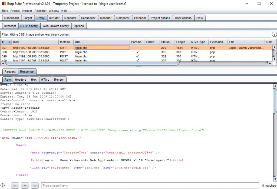Open the Intruder menu

(27, 11)
